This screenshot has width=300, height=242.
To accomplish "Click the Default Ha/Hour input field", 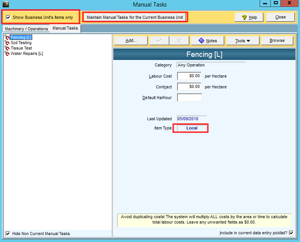I will 189,98.
